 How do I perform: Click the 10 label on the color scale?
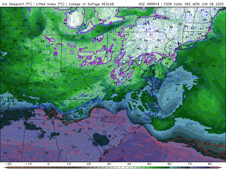[69, 164]
